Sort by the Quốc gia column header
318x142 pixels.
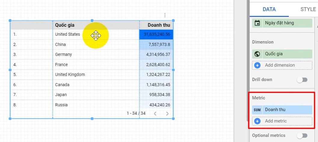click(65, 25)
